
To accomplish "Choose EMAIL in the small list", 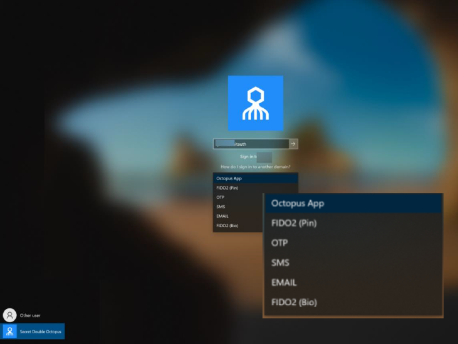I will [238, 216].
